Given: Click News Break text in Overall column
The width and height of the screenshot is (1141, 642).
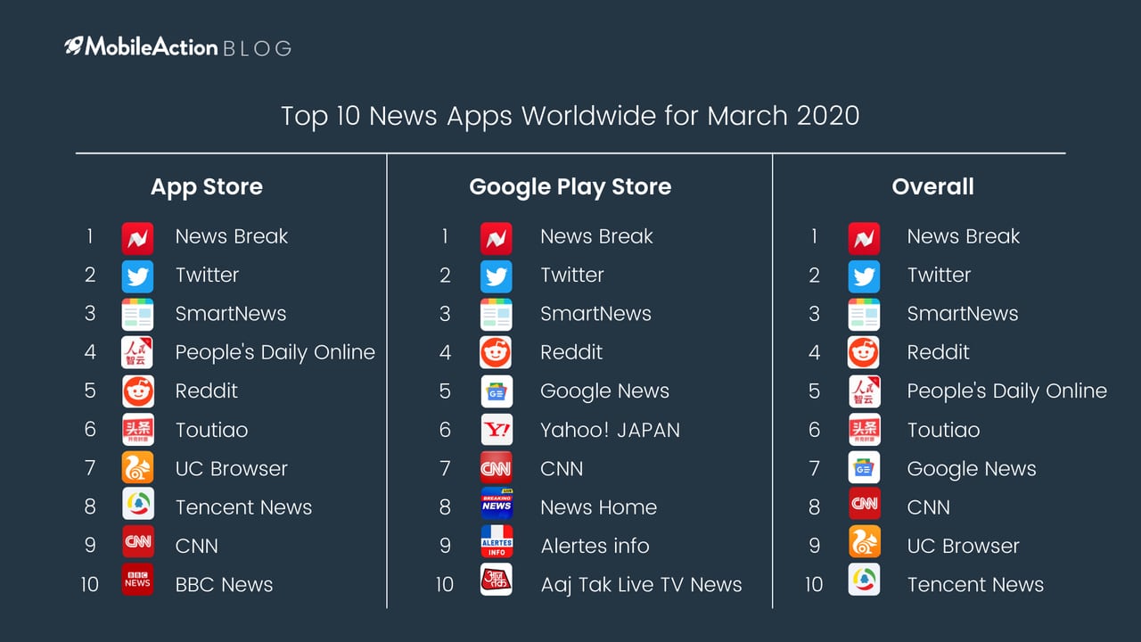Looking at the screenshot, I should [x=964, y=236].
